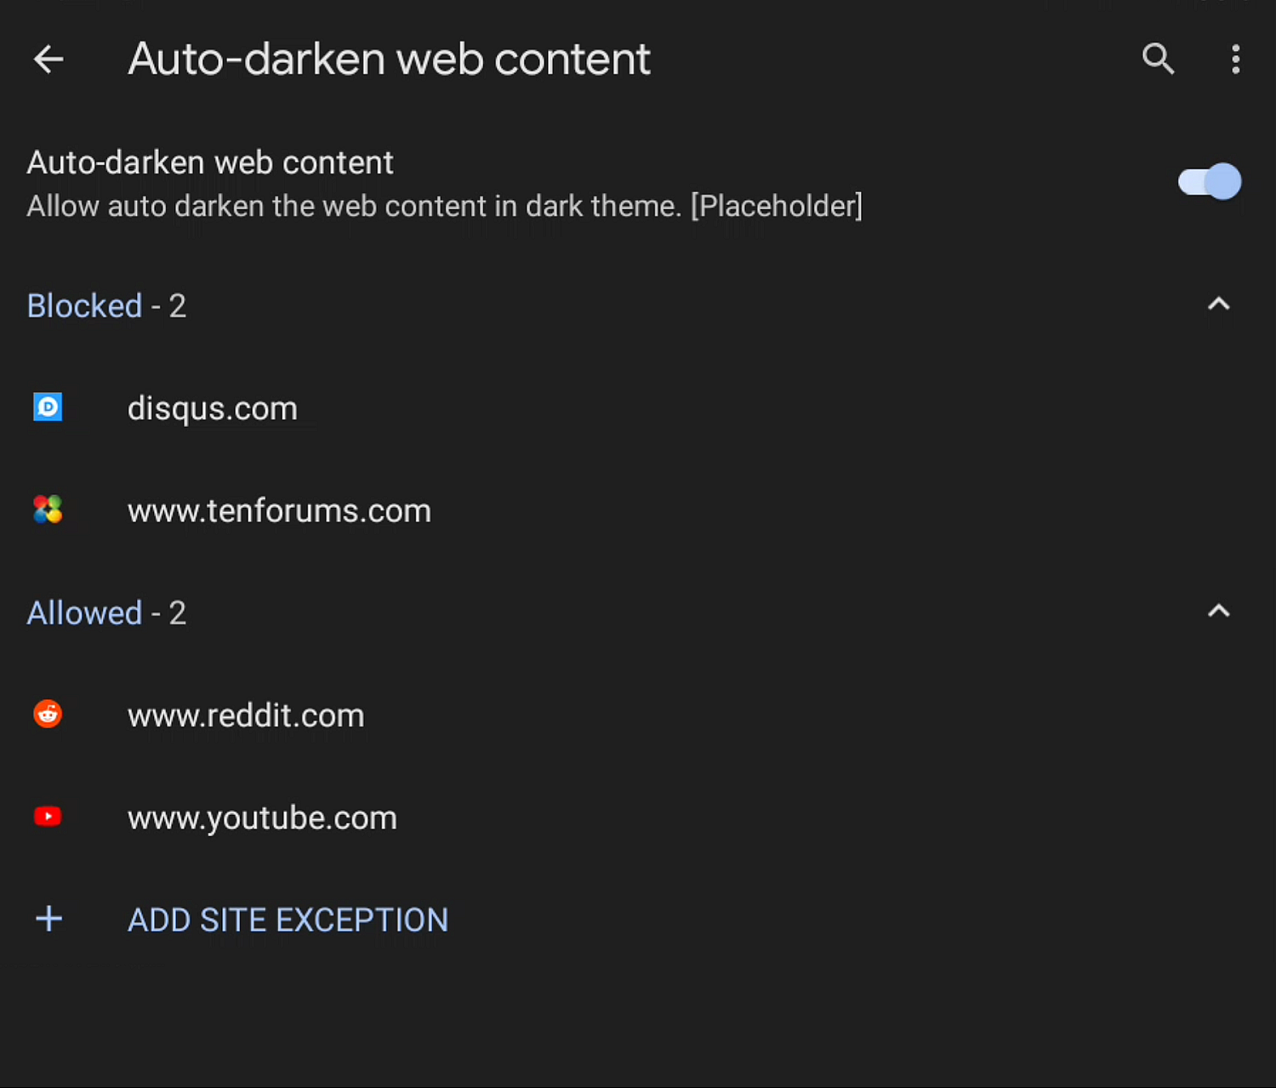This screenshot has width=1276, height=1088.
Task: Open the disqus.com blocked site entry
Action: [x=213, y=408]
